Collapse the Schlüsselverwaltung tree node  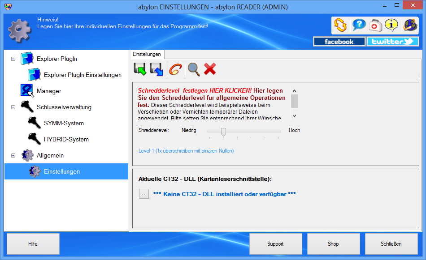pyautogui.click(x=13, y=107)
